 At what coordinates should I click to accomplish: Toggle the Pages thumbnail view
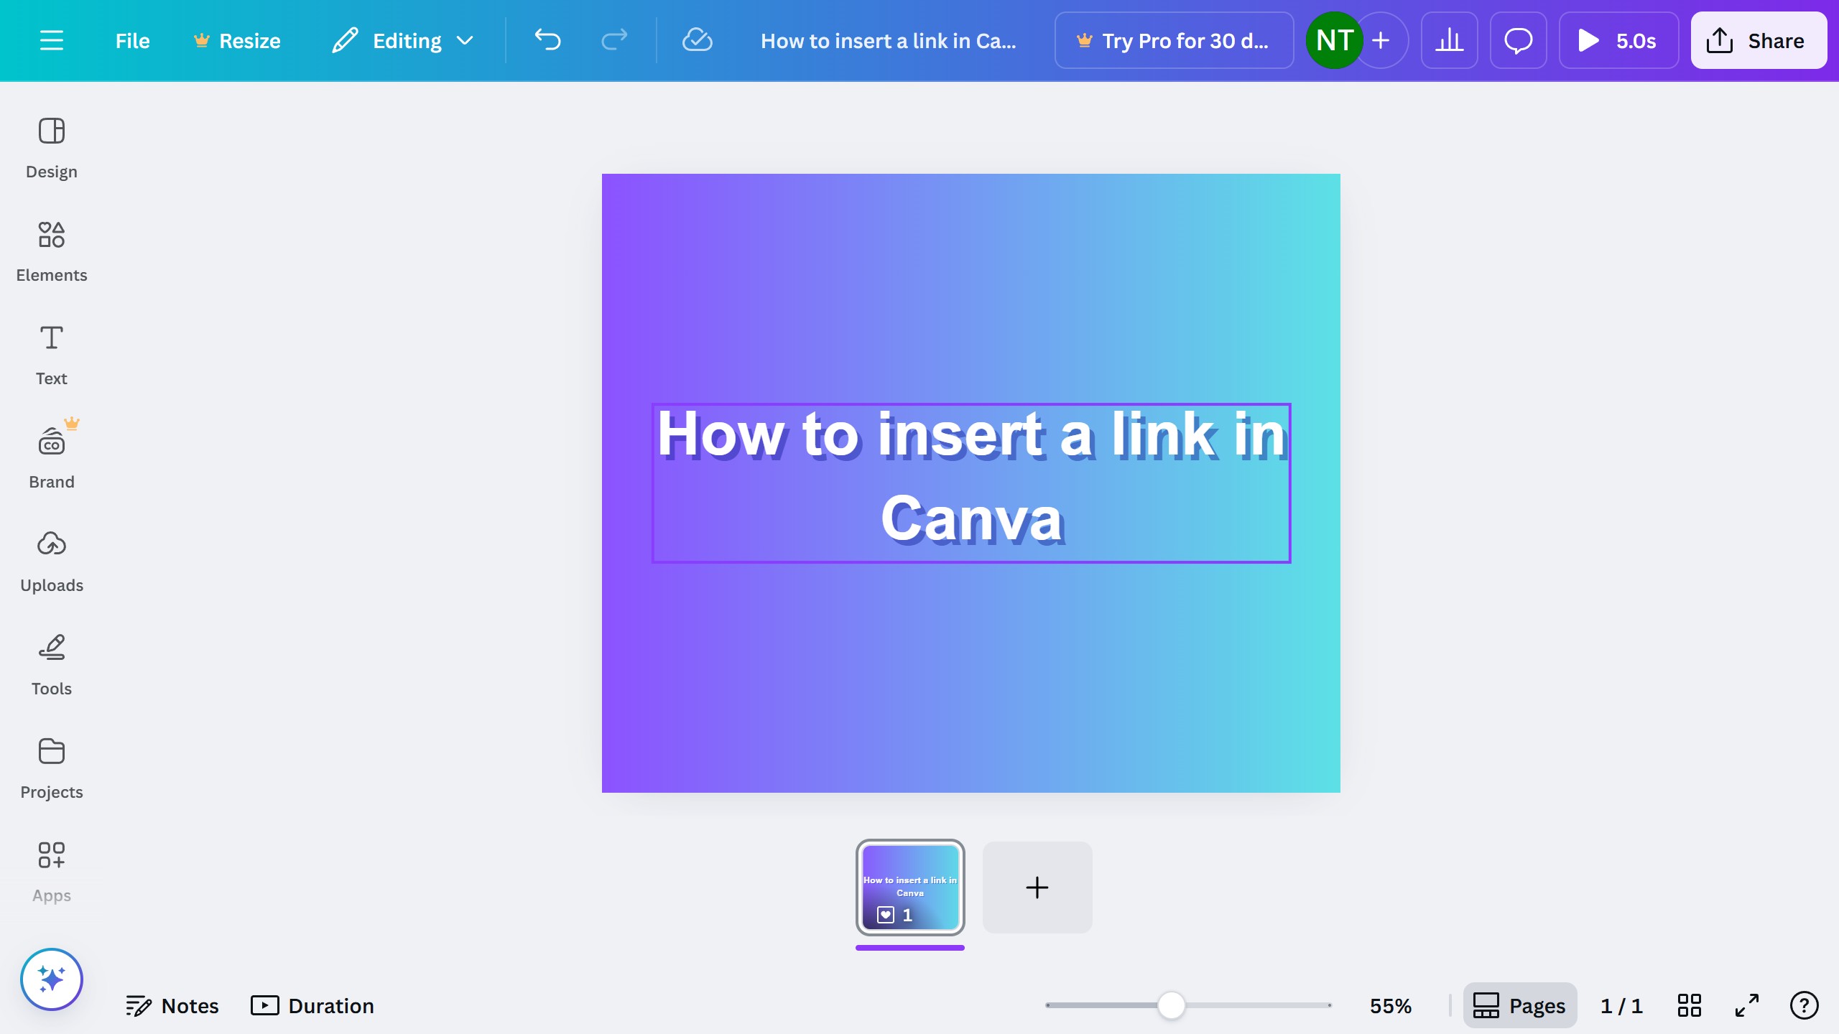(x=1519, y=1005)
